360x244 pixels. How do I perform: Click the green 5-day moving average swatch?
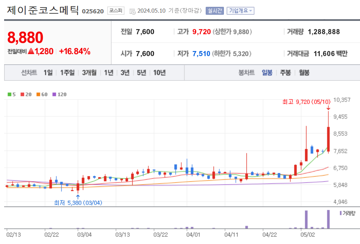(9, 94)
